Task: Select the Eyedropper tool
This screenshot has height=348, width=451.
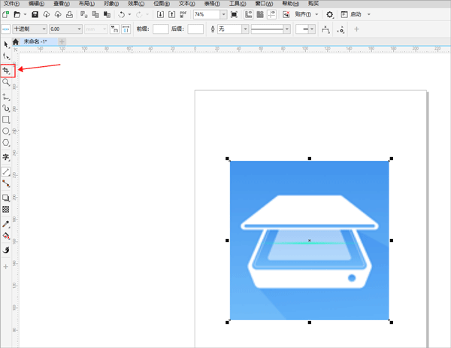Action: (6, 224)
